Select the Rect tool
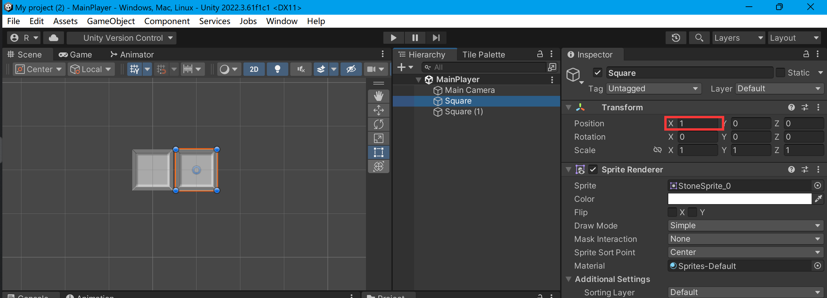 point(379,152)
